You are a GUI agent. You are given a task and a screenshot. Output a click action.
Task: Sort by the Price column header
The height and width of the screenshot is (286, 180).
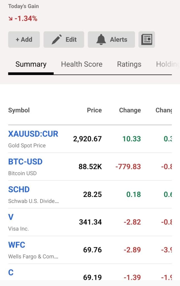[x=94, y=110]
